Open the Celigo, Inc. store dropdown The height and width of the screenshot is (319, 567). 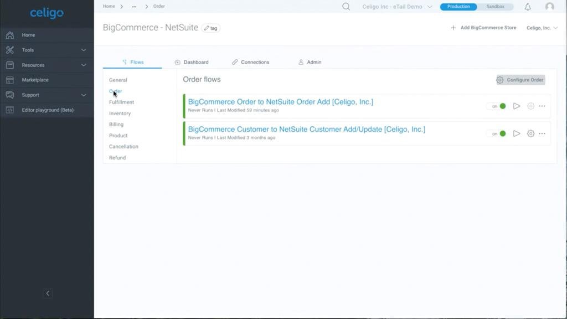pos(542,28)
